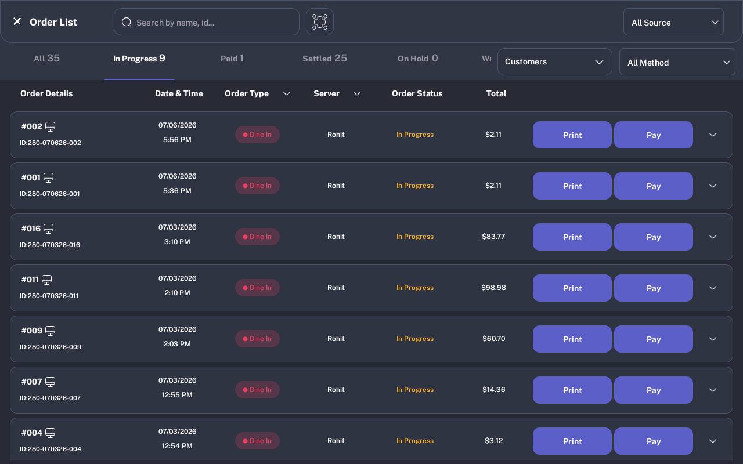Switch to the Paid 1 tab

[x=232, y=58]
